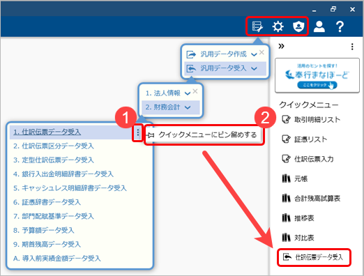The height and width of the screenshot is (276, 364).
Task: Open 2. 仕訳伝票区分データ受入
Action: coord(54,146)
